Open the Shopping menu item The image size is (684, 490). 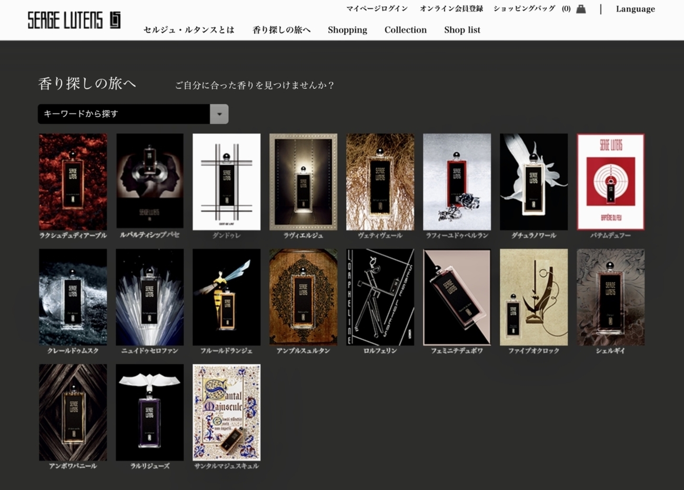(347, 30)
